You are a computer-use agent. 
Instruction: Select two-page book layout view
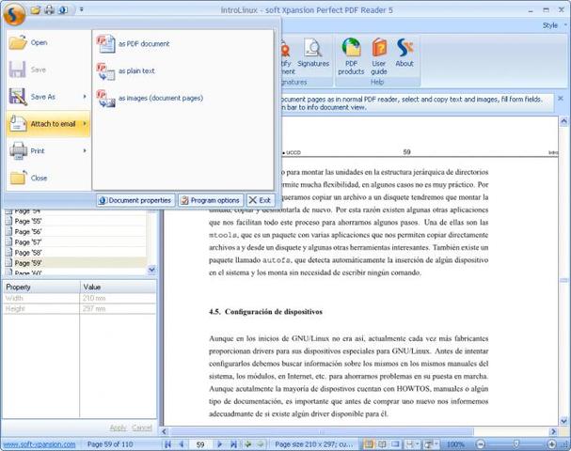point(382,444)
